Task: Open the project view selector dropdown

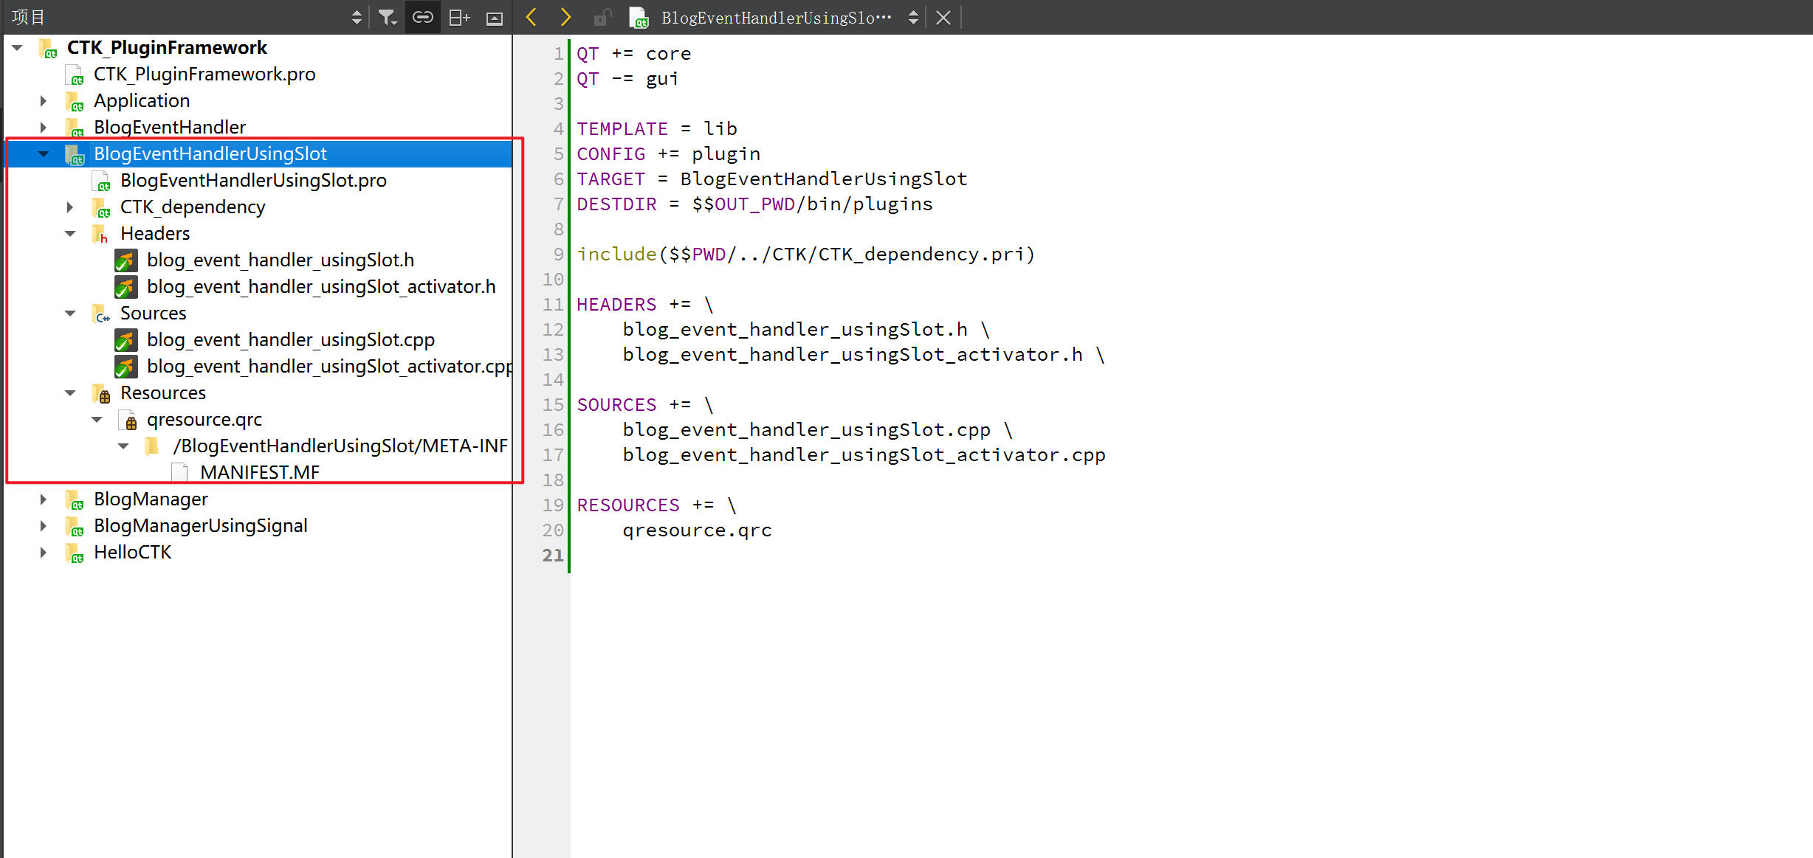Action: (357, 18)
